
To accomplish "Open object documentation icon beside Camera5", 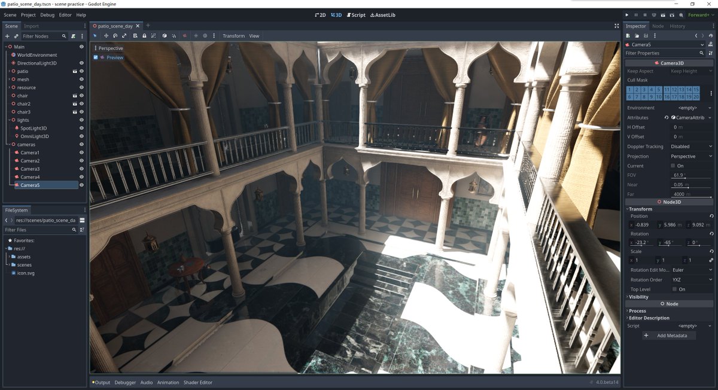I will (711, 45).
